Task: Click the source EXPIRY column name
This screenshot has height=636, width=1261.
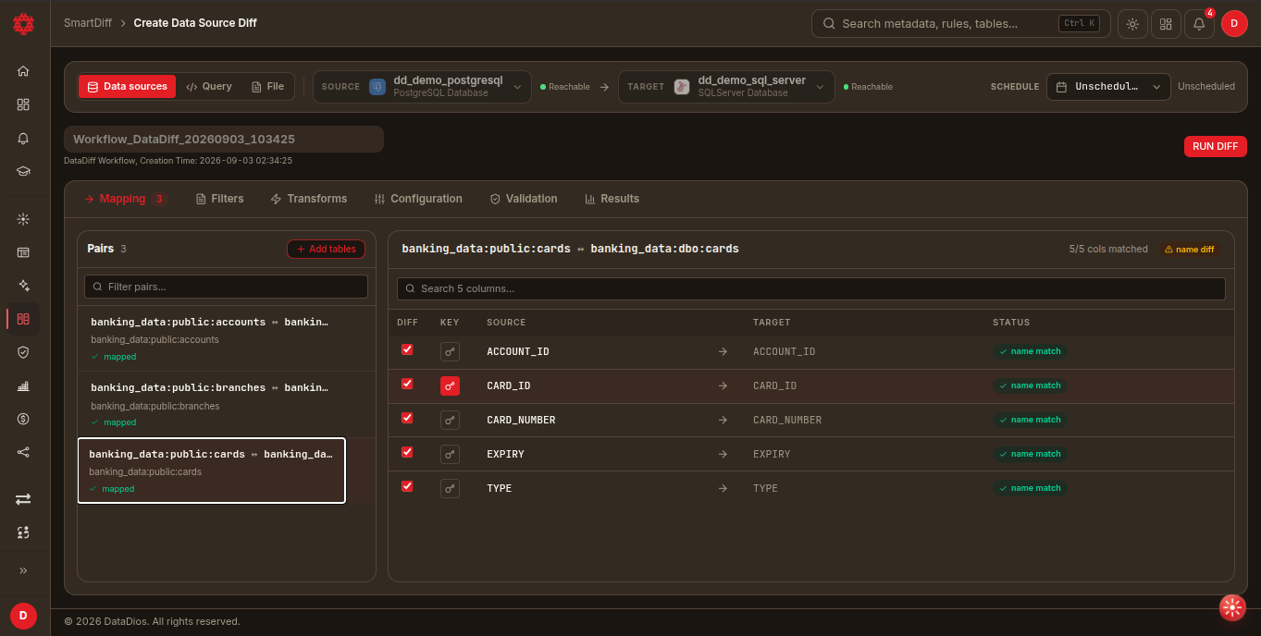Action: click(505, 454)
